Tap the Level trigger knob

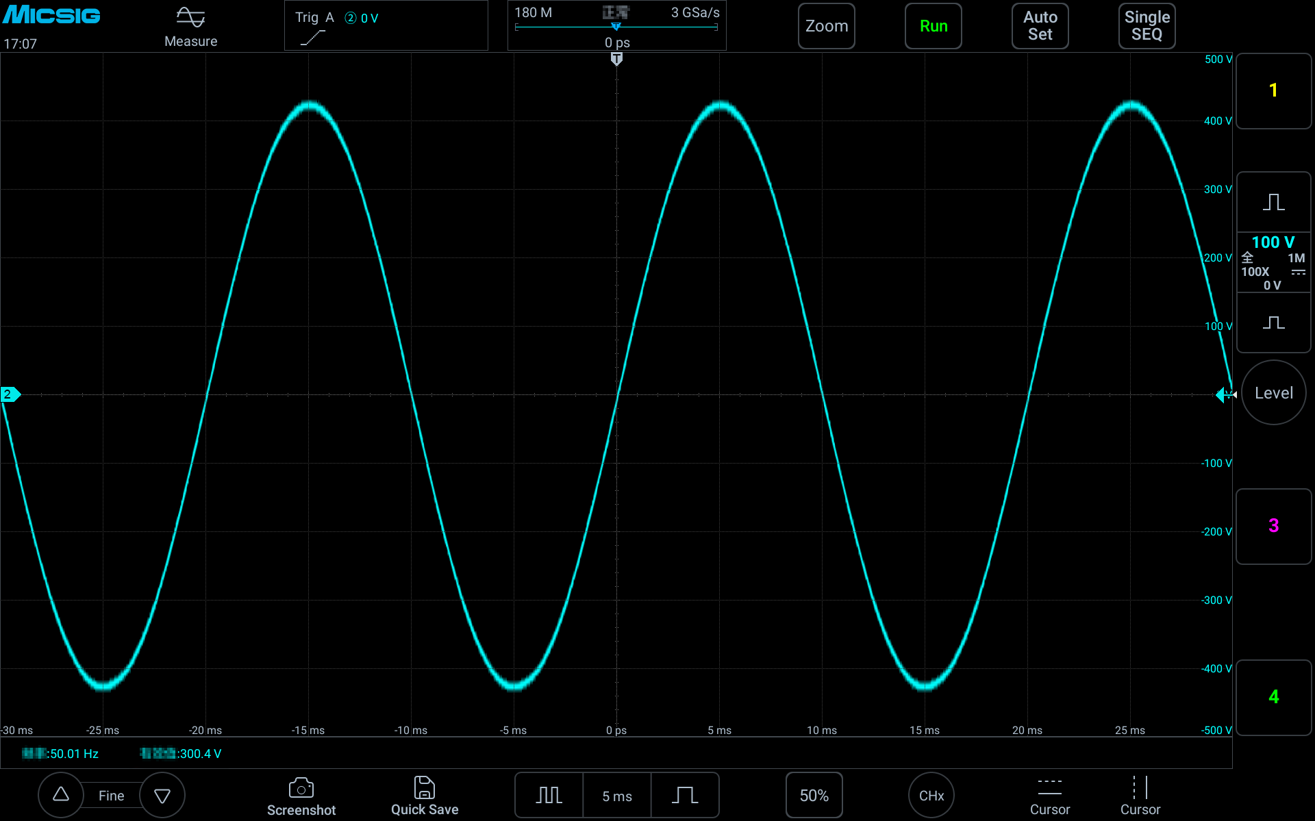[1273, 392]
